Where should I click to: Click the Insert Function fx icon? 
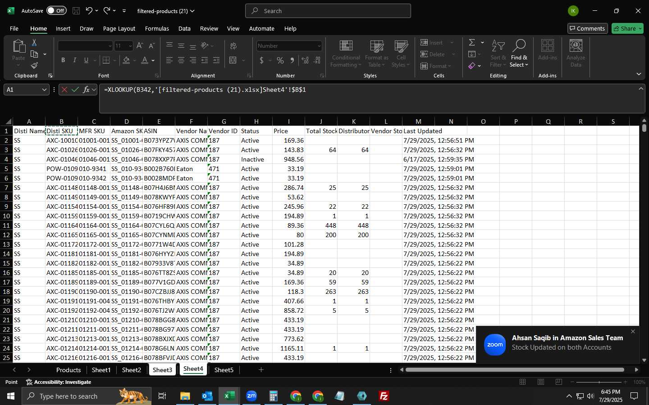coord(86,90)
